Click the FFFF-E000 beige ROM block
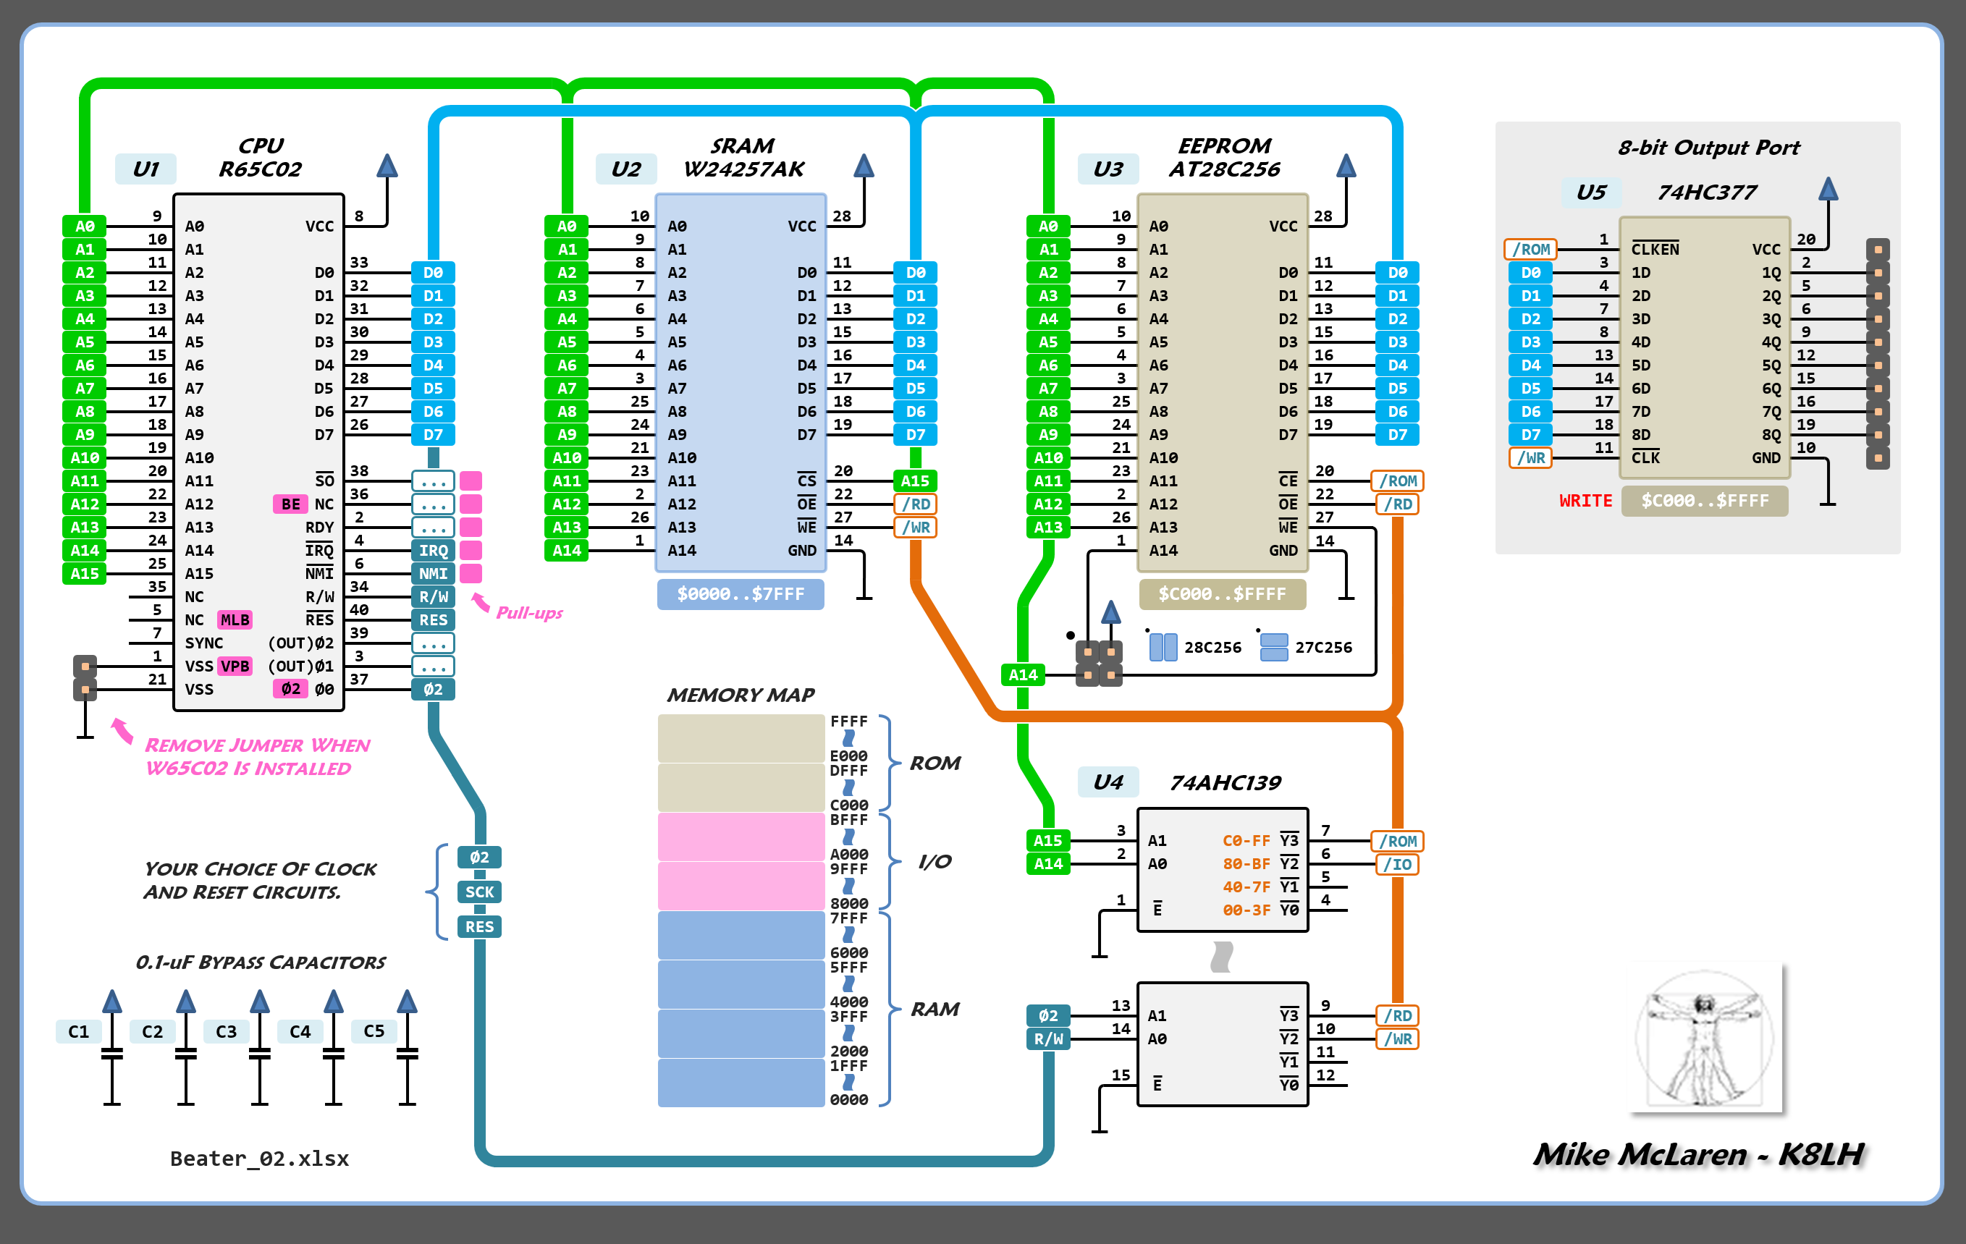This screenshot has width=1966, height=1244. pyautogui.click(x=741, y=738)
